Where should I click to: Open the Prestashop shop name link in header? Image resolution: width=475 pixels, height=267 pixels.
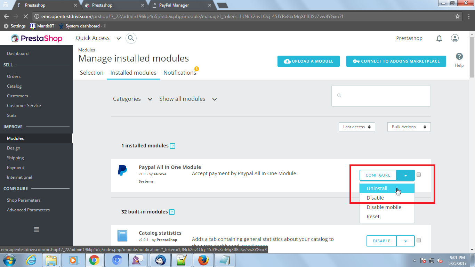tap(409, 38)
